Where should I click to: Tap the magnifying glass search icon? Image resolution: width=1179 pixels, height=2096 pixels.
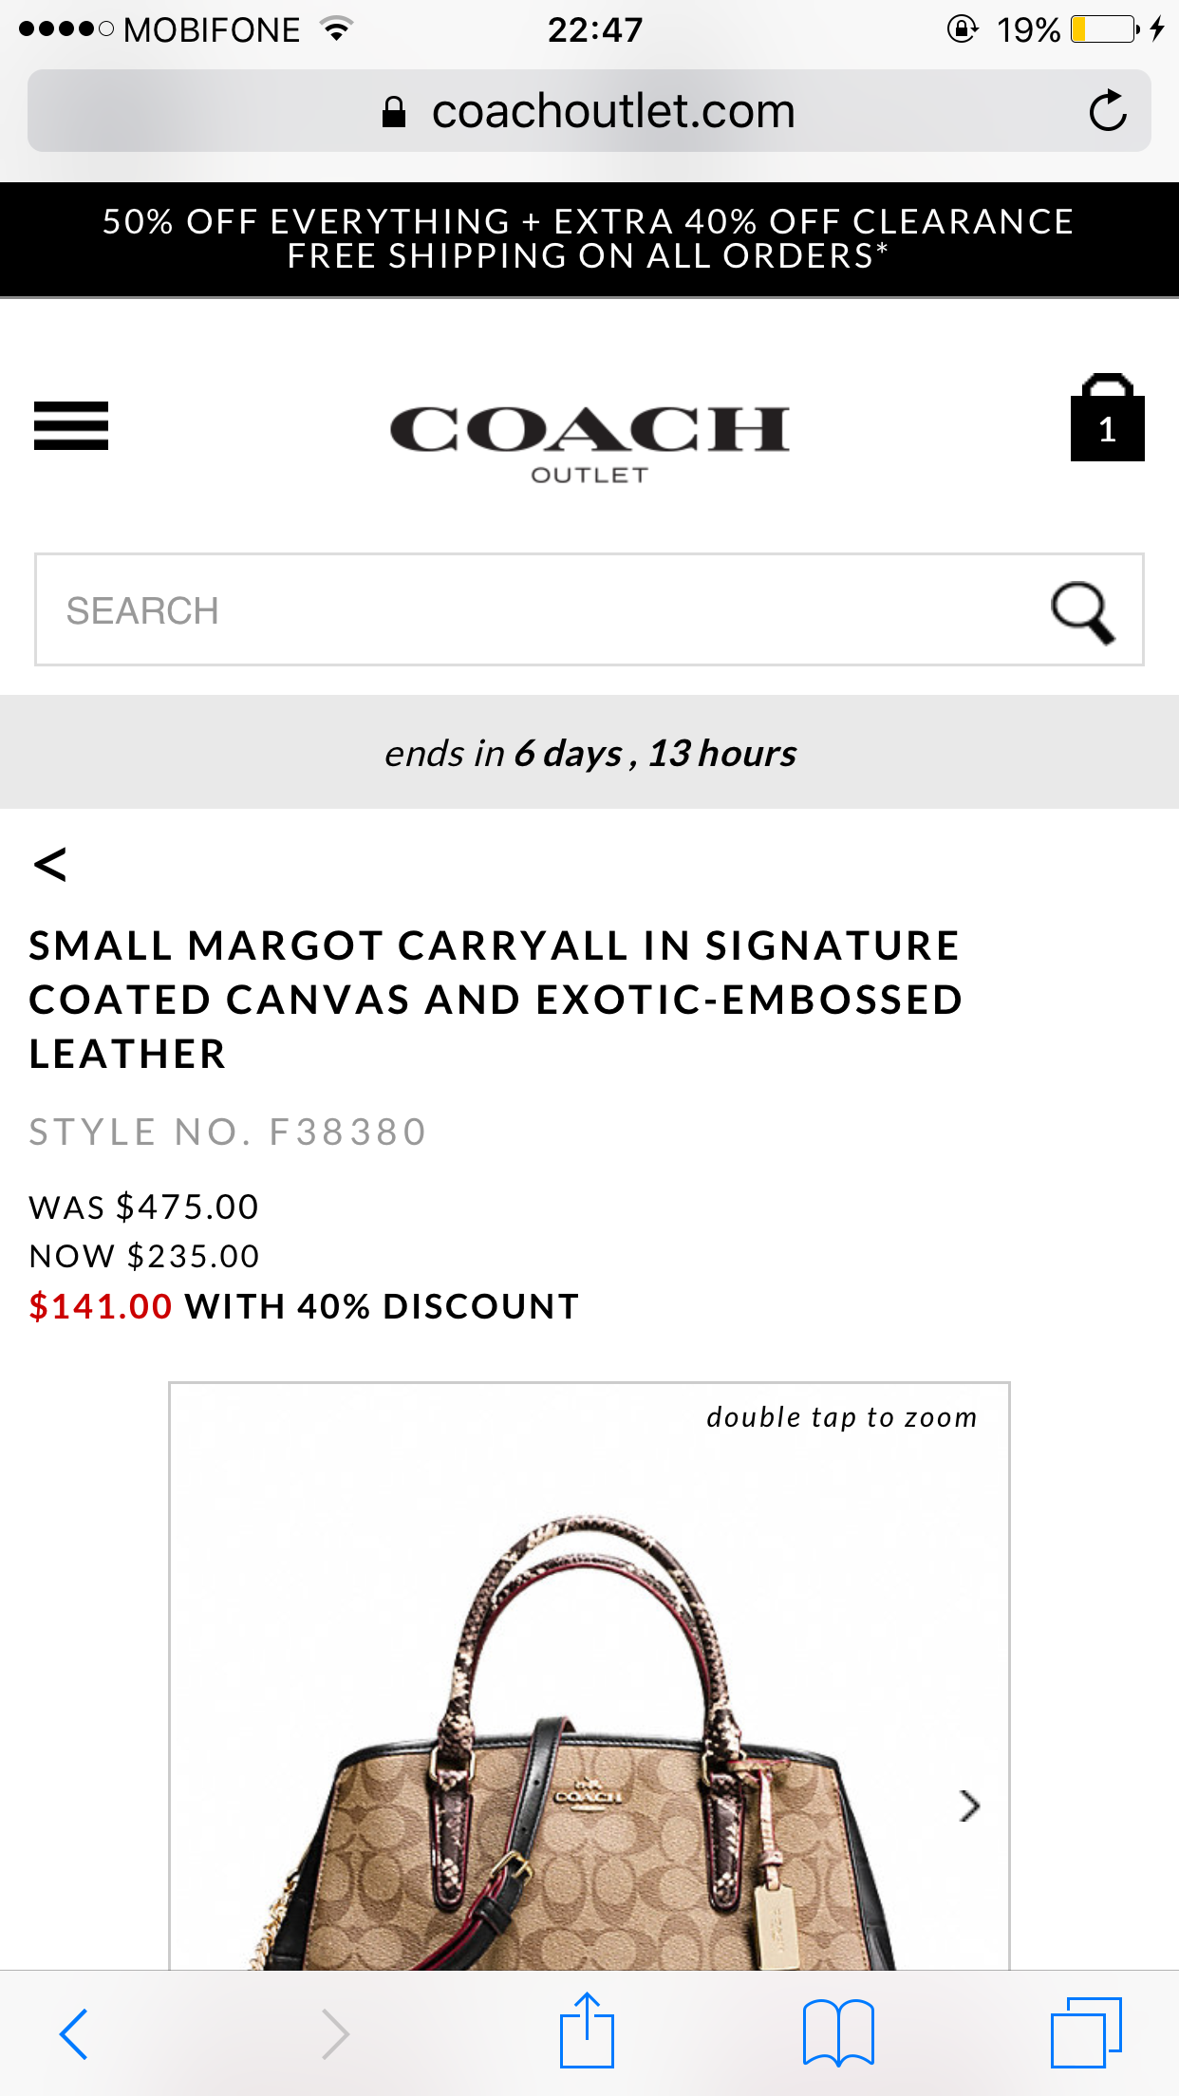tap(1082, 612)
